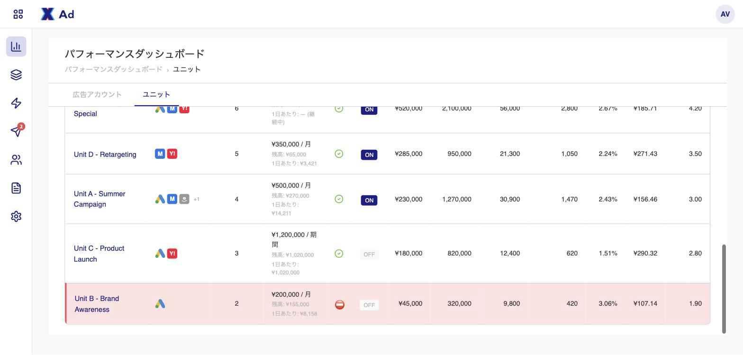Click the vertical table scrollbar
The image size is (743, 355).
tap(724, 289)
